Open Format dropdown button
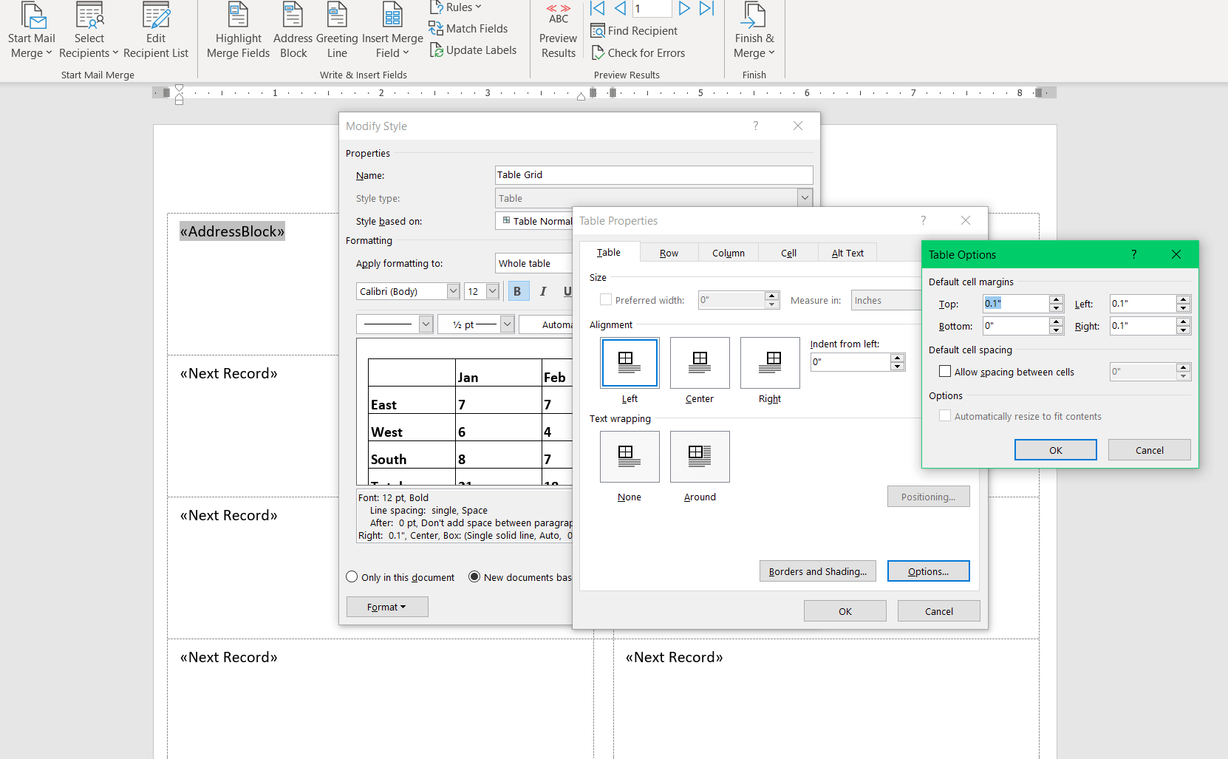The image size is (1228, 759). pos(387,607)
